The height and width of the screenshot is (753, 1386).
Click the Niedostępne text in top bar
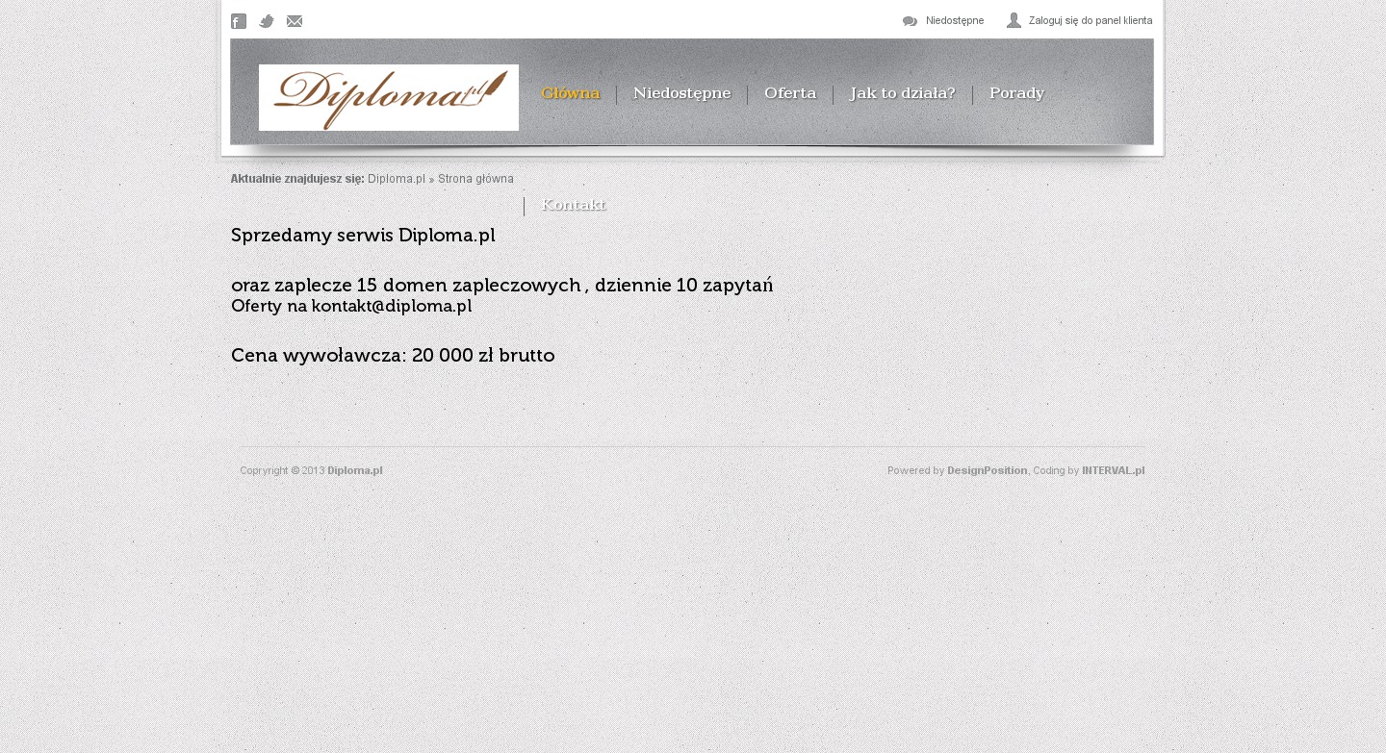point(954,20)
